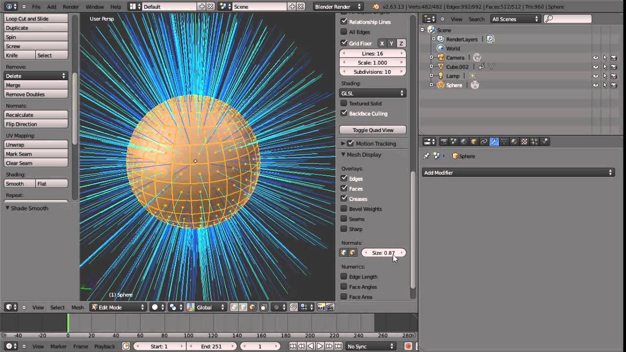This screenshot has height=352, width=626.
Task: Select Face select mode in 3D header
Action: pos(252,307)
